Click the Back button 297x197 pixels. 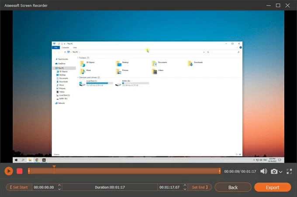coord(233,187)
